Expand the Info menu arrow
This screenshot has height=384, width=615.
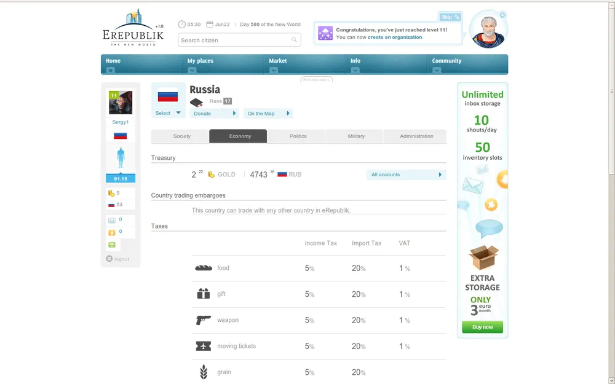click(x=355, y=70)
